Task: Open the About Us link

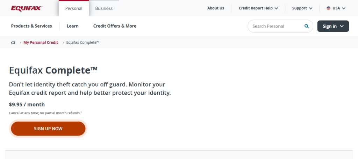Action: point(216,8)
